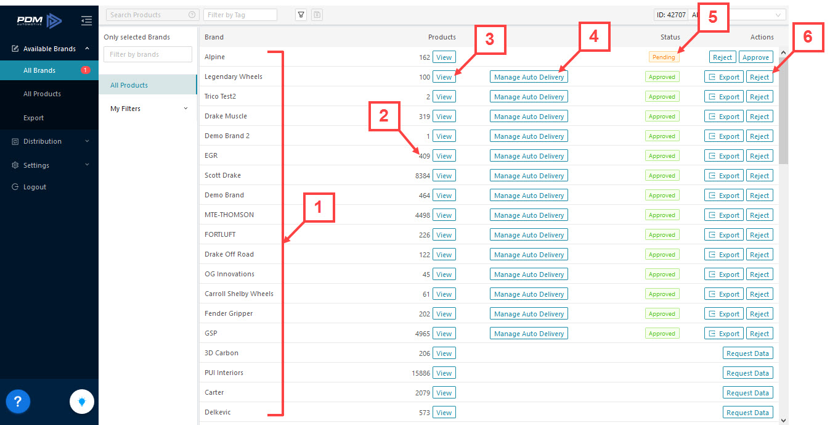The height and width of the screenshot is (425, 830).
Task: Manage Auto Delivery for Legendary Wheels
Action: tap(529, 77)
